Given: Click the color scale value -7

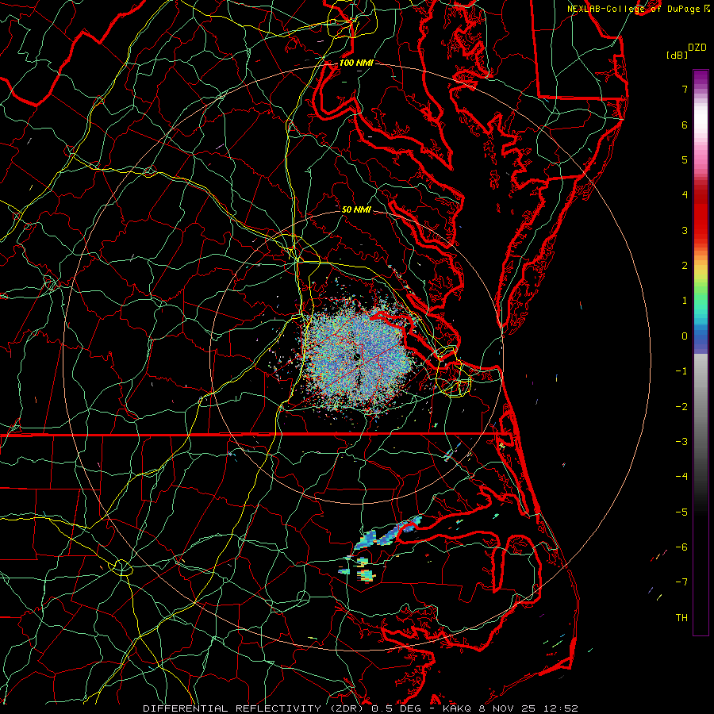Looking at the screenshot, I should [x=681, y=582].
